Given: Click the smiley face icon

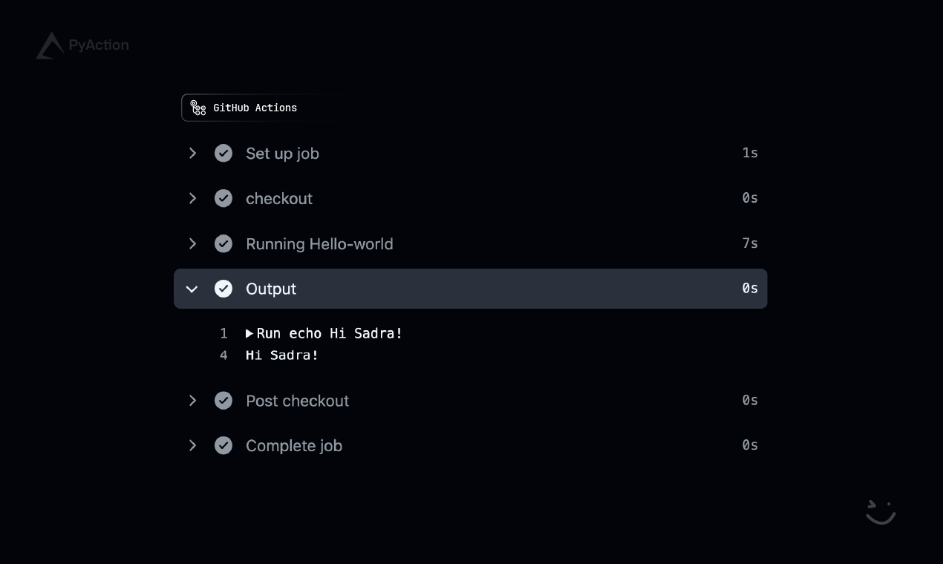Looking at the screenshot, I should (881, 512).
